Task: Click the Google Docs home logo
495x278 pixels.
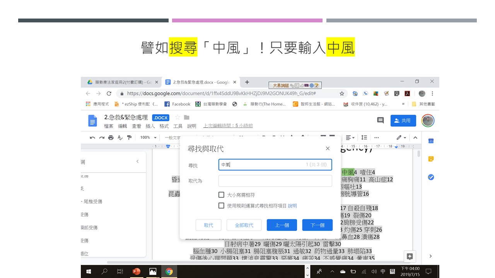Action: coord(92,120)
